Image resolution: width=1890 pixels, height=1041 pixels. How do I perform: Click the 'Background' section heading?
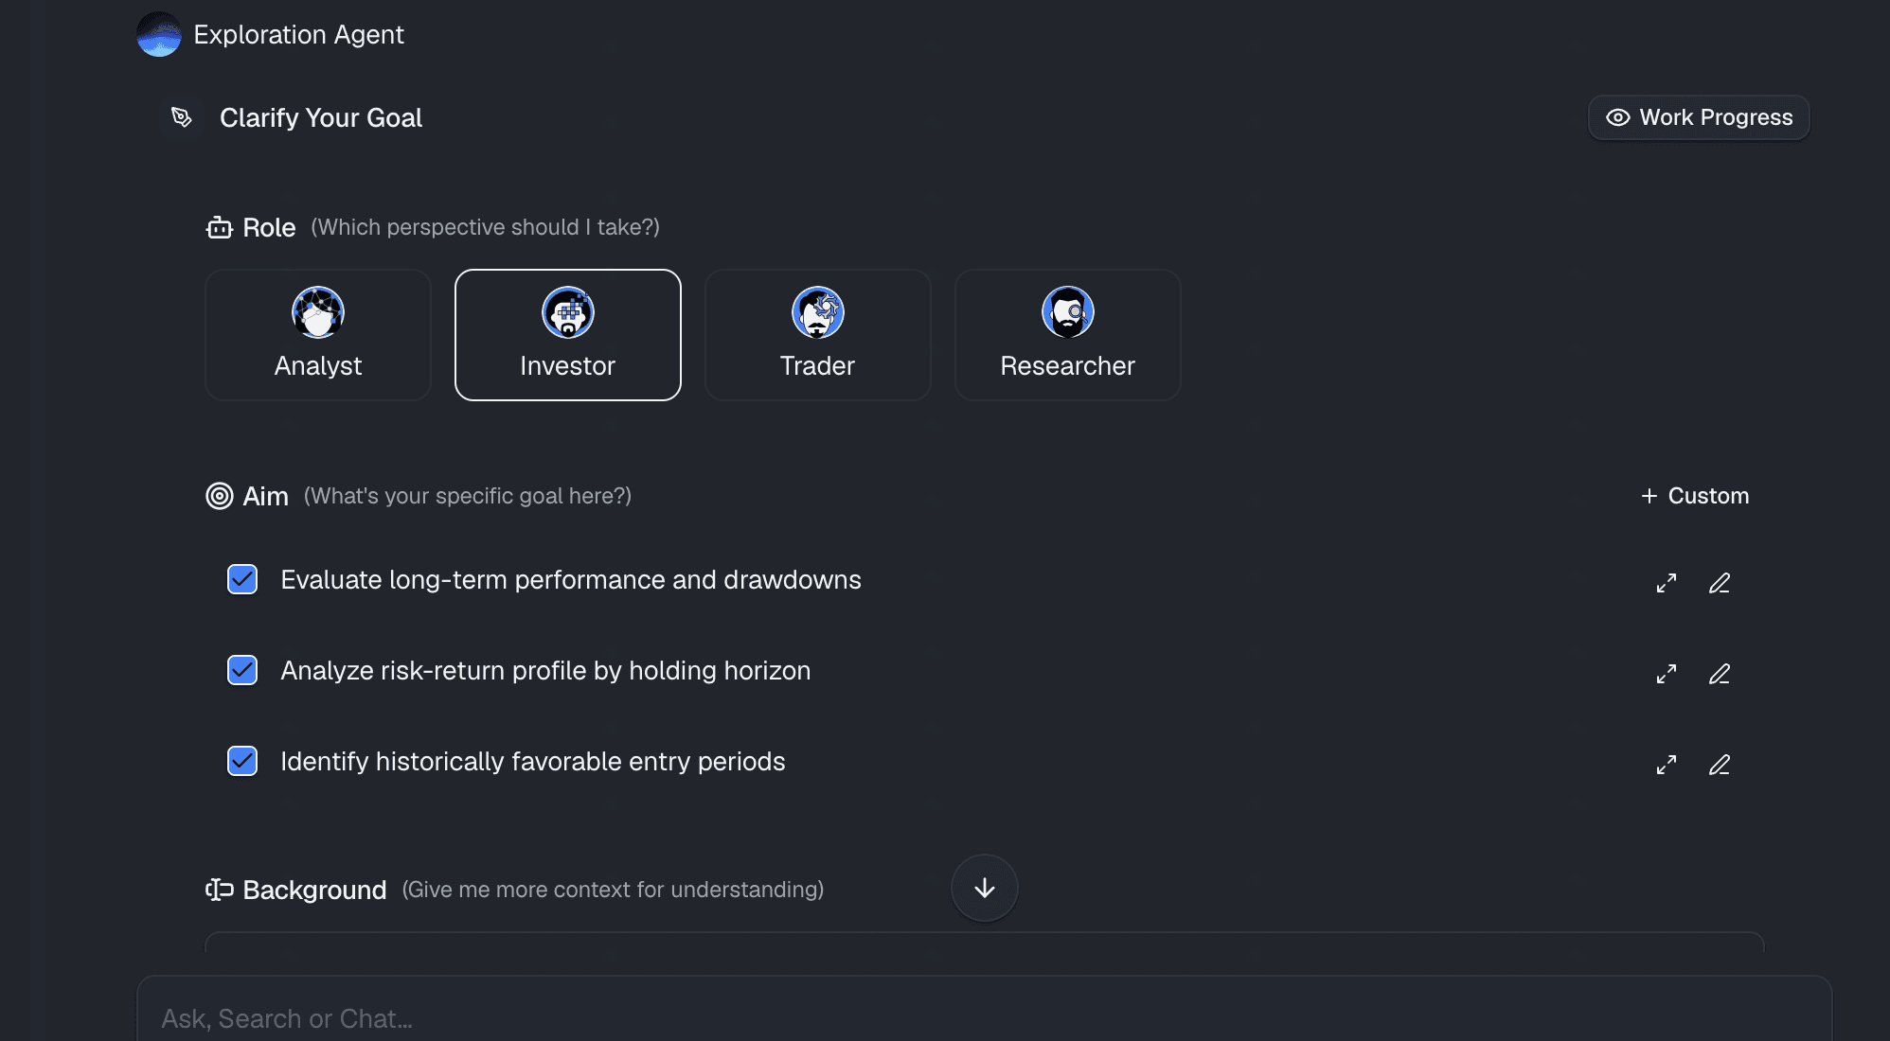[314, 890]
